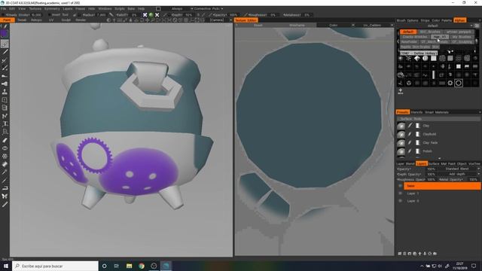Switch to the Sculpt room tab
482x271 pixels.
[x=66, y=20]
